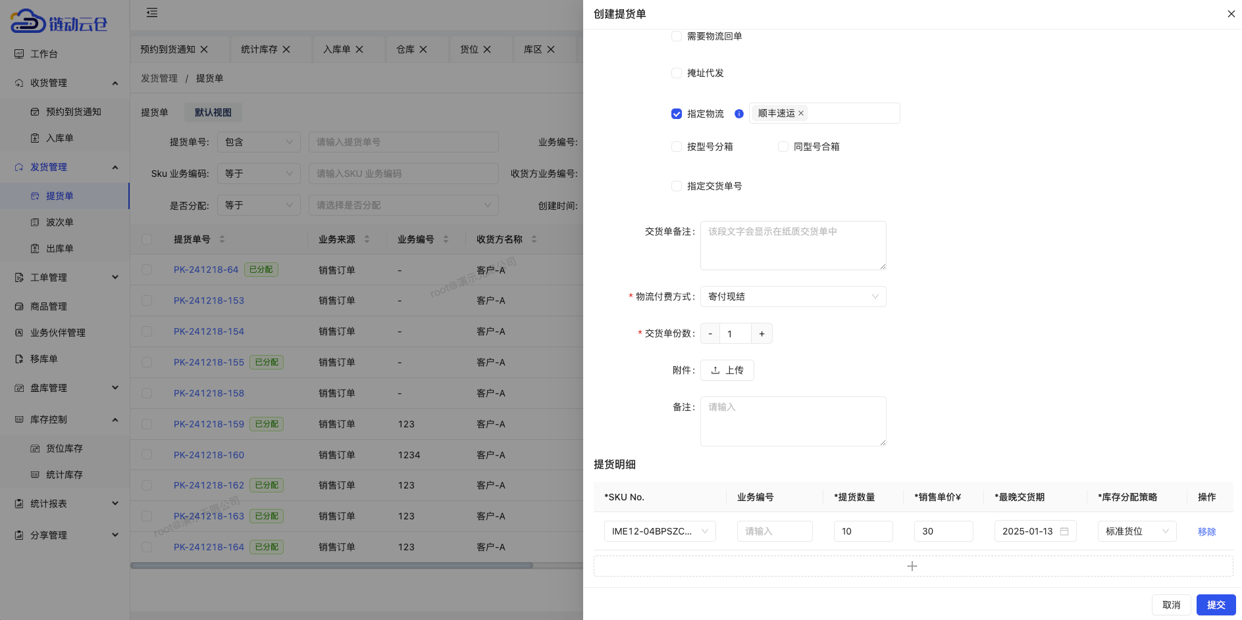The image size is (1242, 620).
Task: Close the 创建提货单 drawer
Action: [1231, 14]
